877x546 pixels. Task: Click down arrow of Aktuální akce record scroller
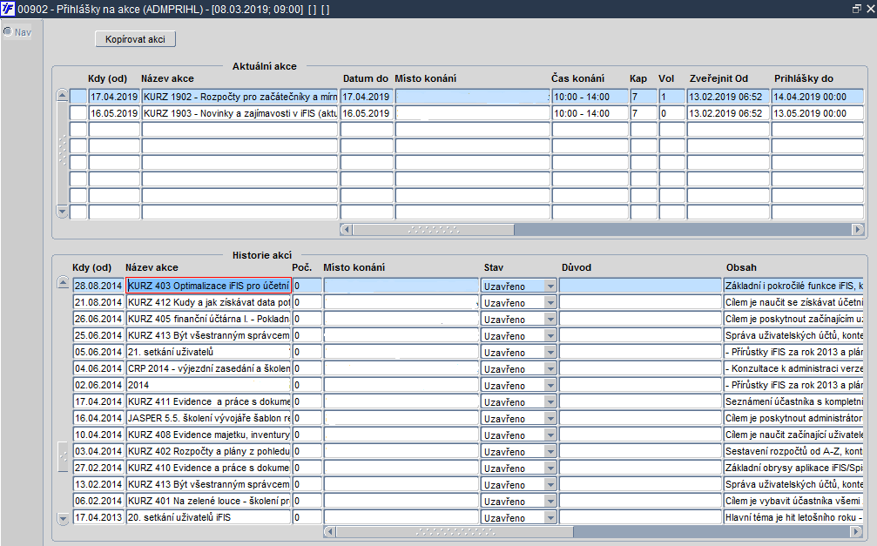point(62,212)
